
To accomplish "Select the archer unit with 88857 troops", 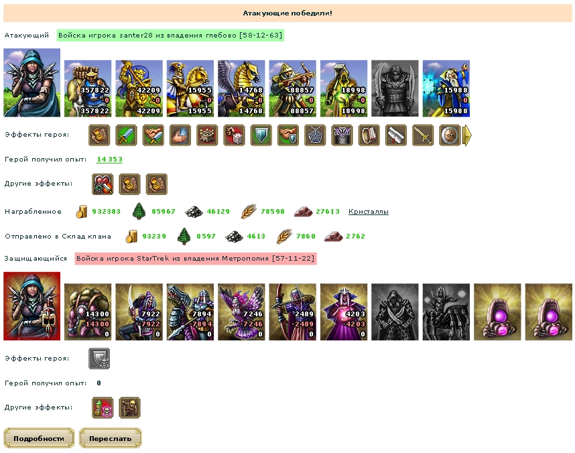I will pyautogui.click(x=293, y=88).
